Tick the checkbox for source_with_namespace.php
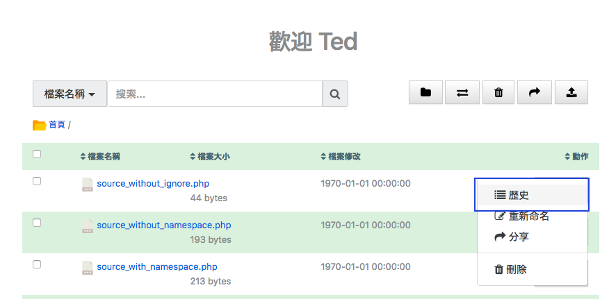The width and height of the screenshot is (609, 299). coord(37,264)
